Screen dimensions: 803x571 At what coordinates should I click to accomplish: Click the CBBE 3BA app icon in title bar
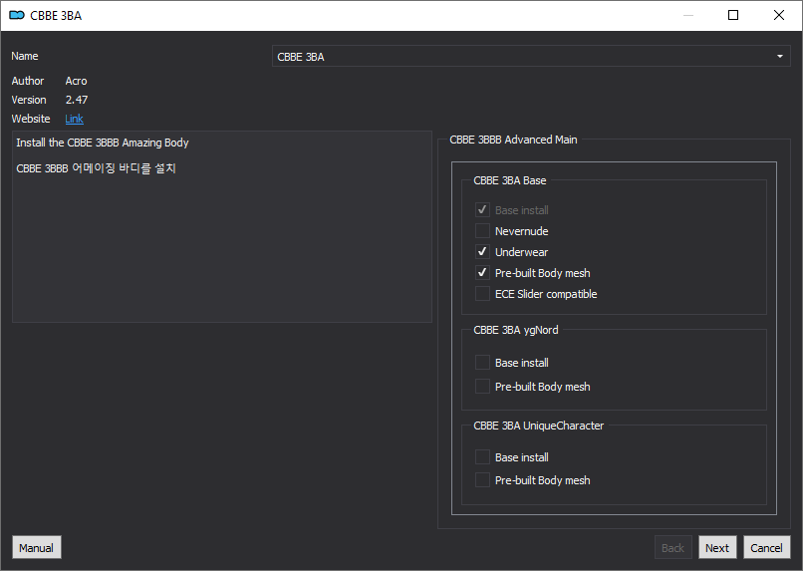tap(16, 15)
